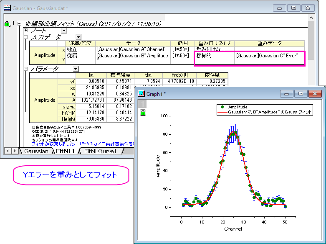Open the パラメータ dropdown arrow

pyautogui.click(x=76, y=69)
